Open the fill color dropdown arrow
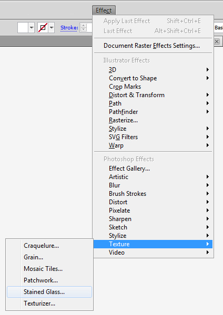The image size is (223, 315). pos(32,27)
